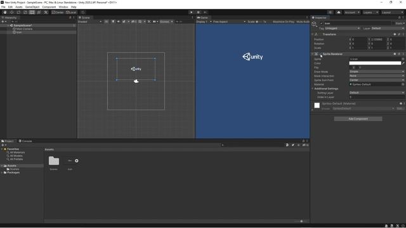Click the Sprite Renderer Color swatch

[375, 63]
